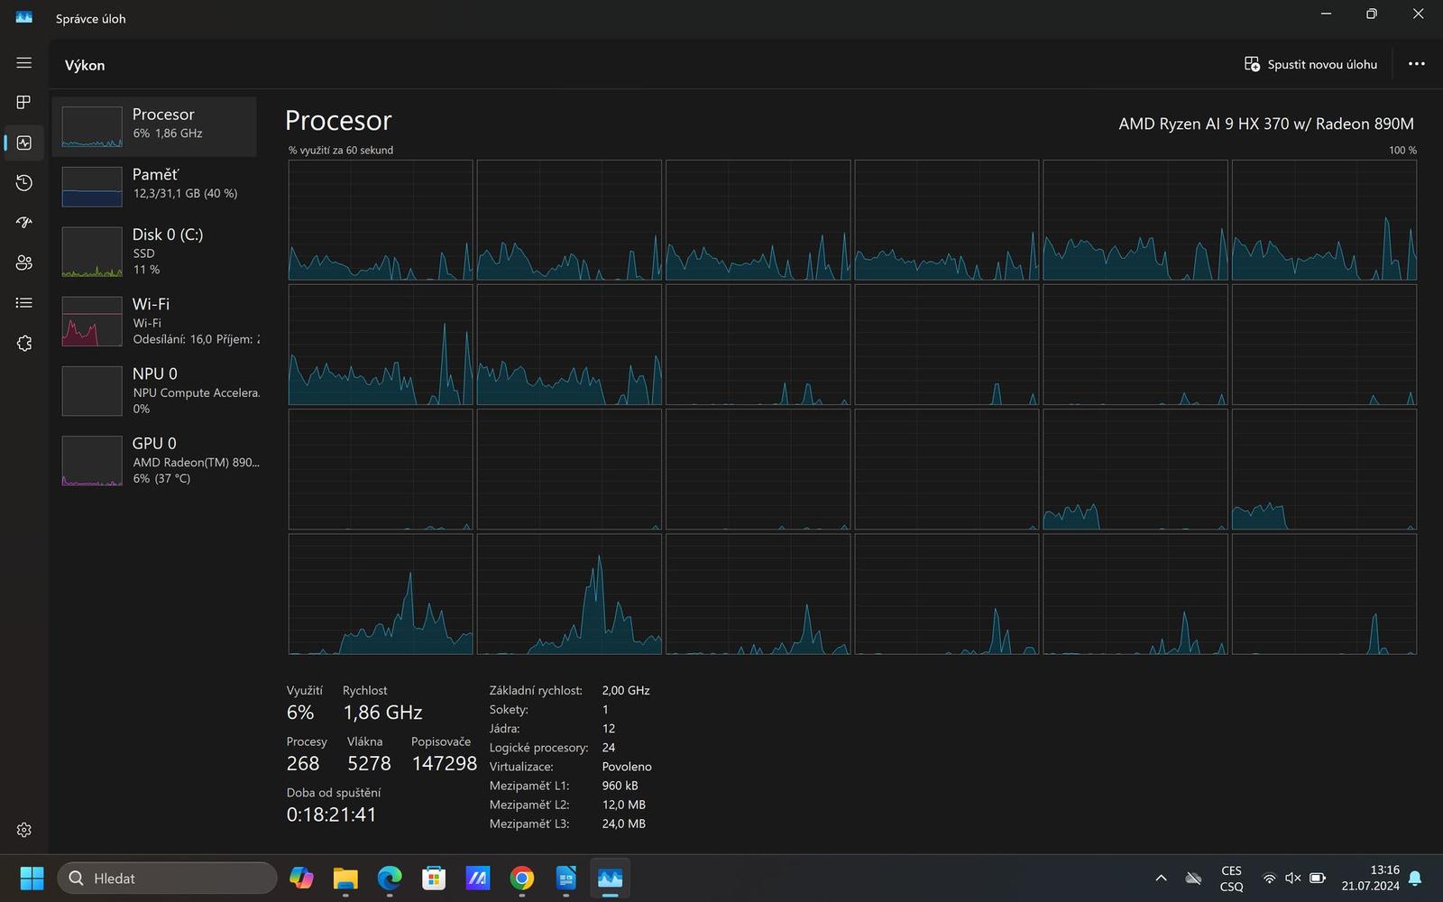
Task: Open the purple slanted-logo app on taskbar
Action: pos(478,878)
